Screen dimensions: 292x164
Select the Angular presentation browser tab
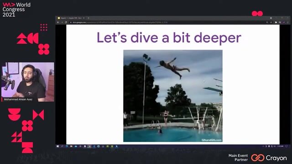pyautogui.click(x=71, y=18)
